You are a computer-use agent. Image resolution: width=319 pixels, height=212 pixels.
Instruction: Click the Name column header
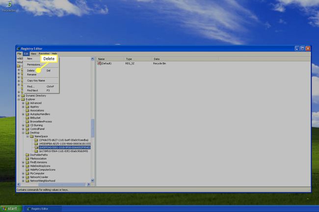(110, 59)
